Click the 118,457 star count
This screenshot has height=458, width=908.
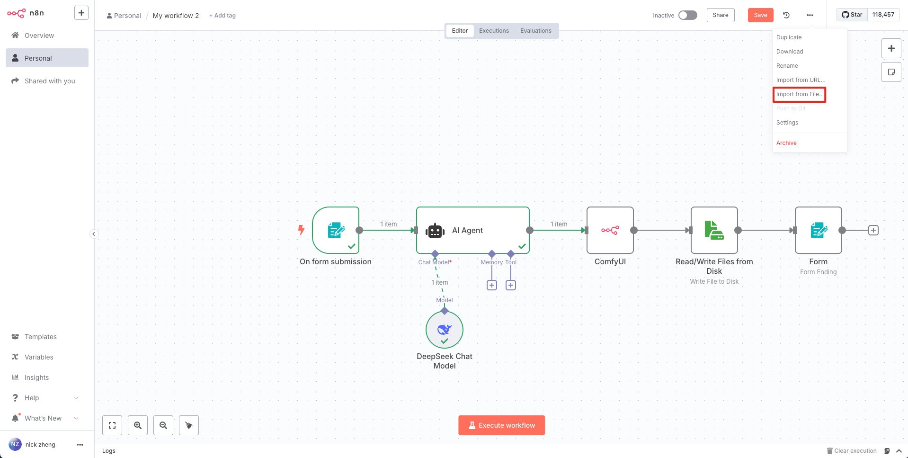pos(883,15)
